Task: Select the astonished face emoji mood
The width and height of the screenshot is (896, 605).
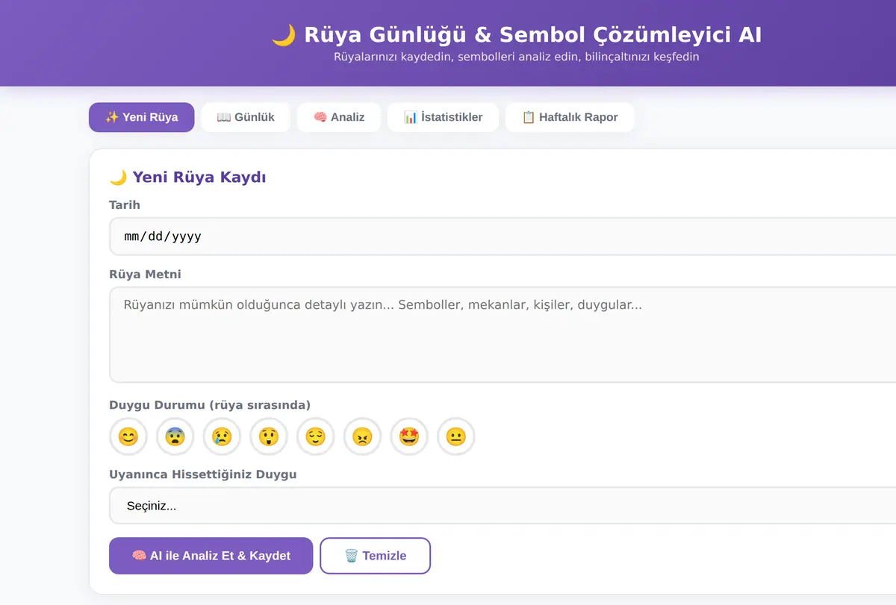Action: point(269,436)
